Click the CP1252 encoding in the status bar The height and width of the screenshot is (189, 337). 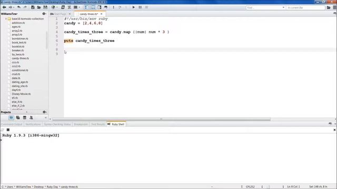point(250,187)
